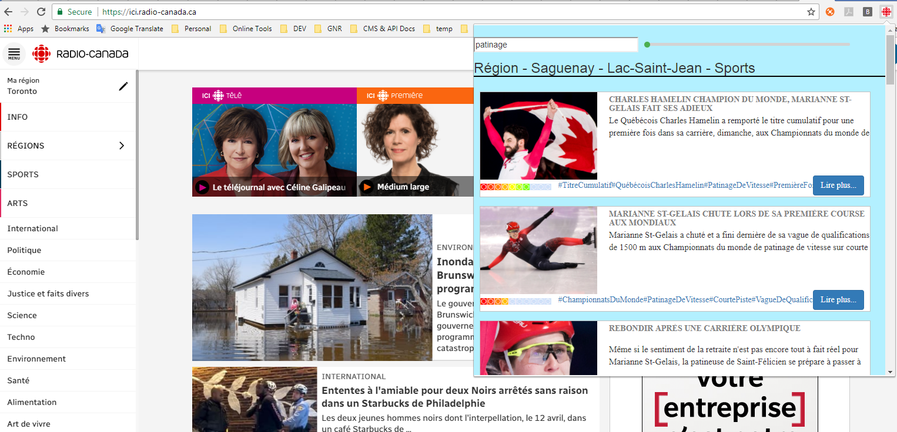
Task: Play Le téléjournal avec Céline Galipeau
Action: point(202,187)
